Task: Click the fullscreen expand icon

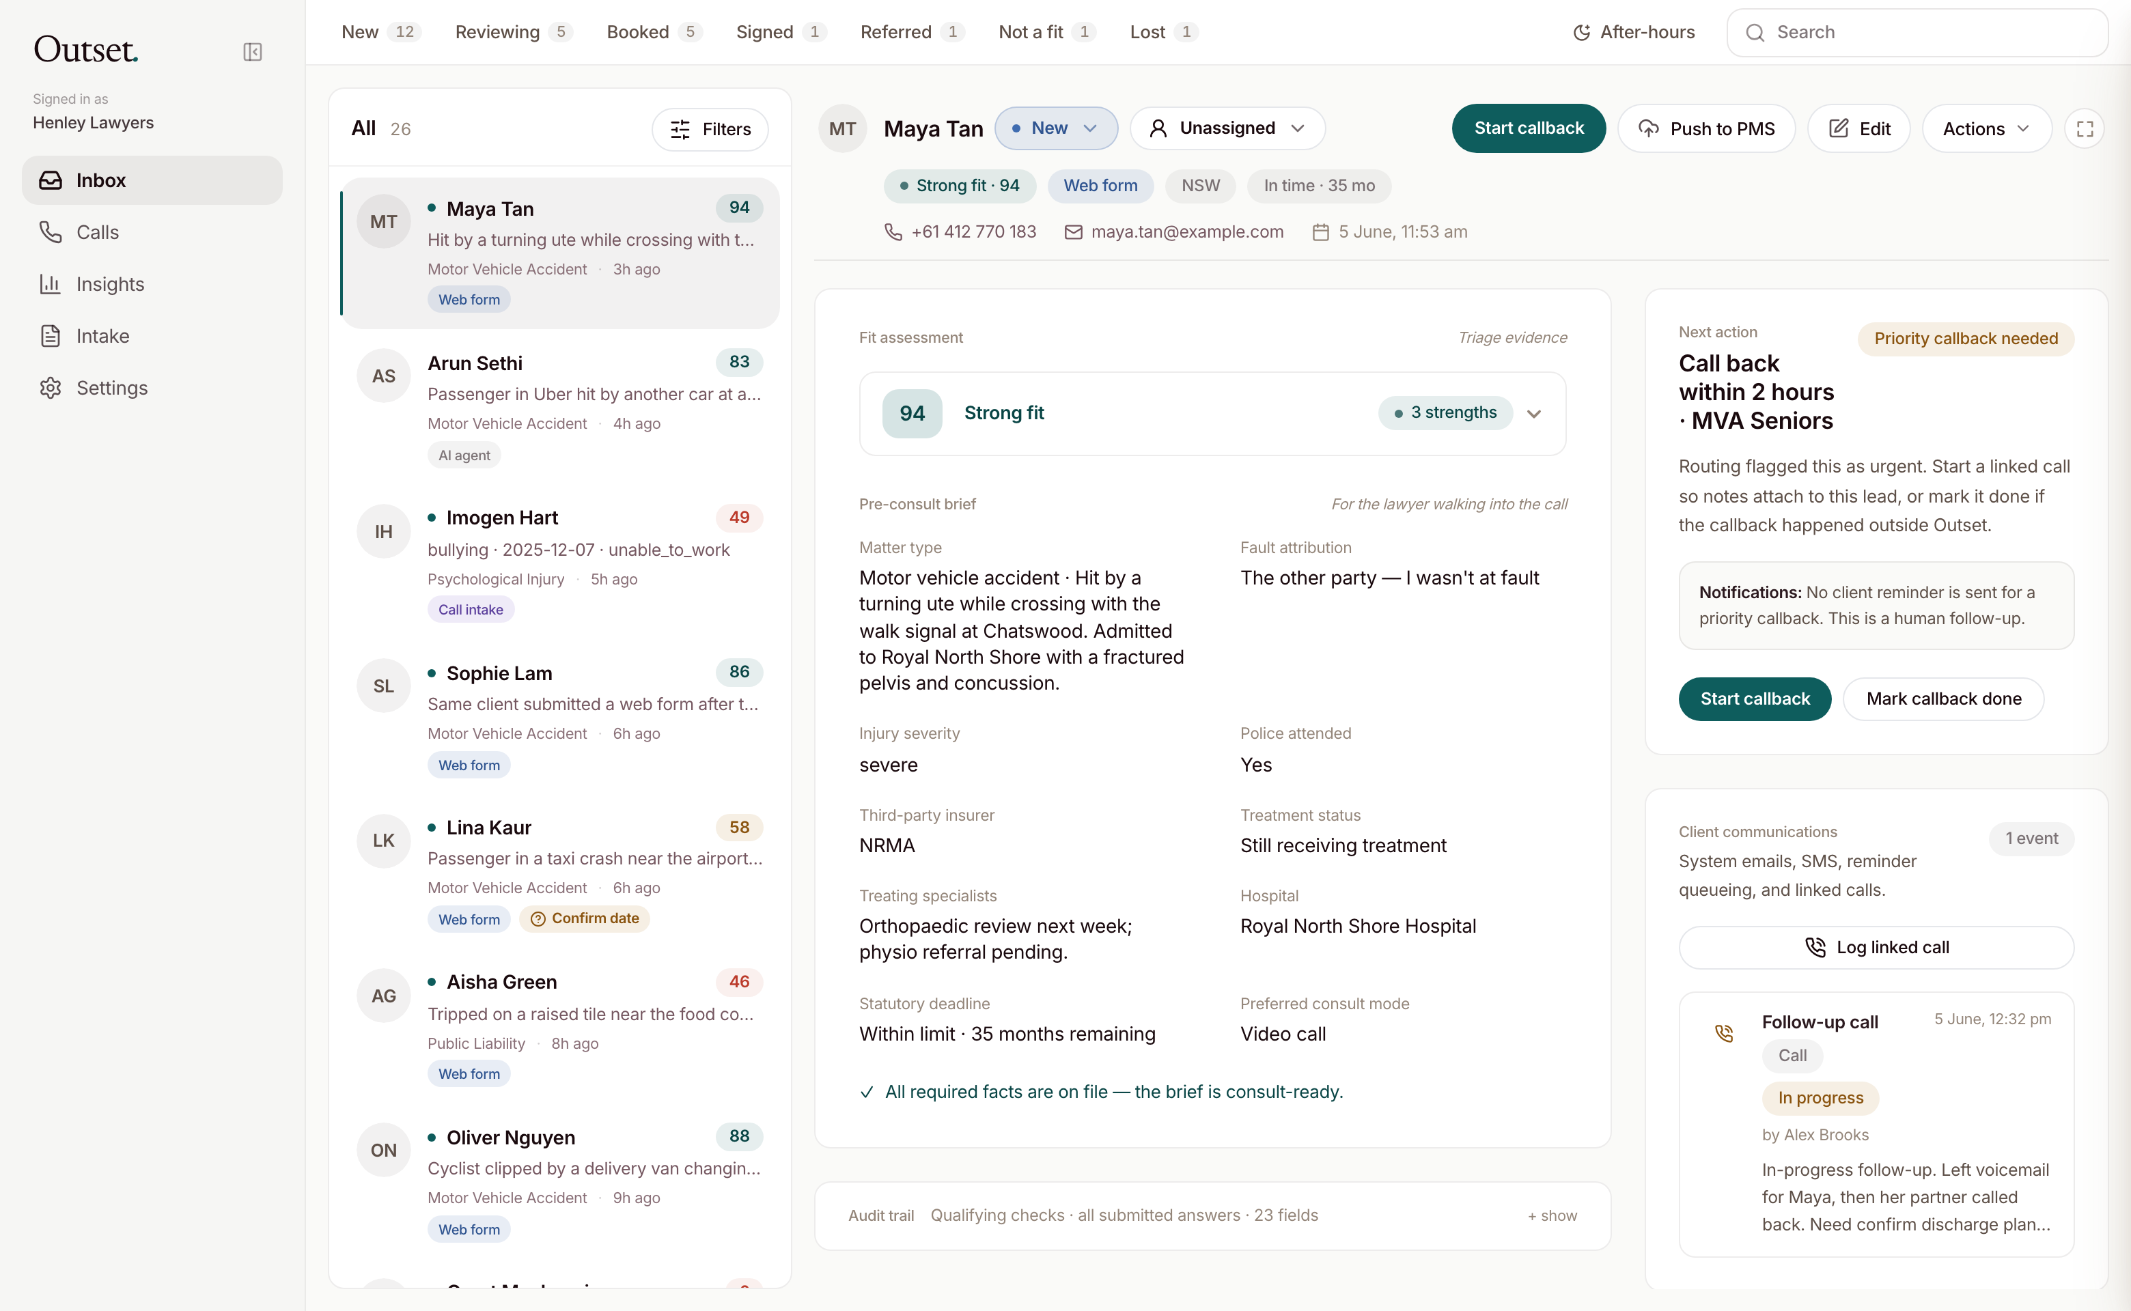Action: pyautogui.click(x=2085, y=129)
